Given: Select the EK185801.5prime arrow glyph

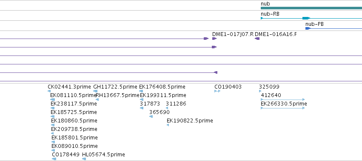Looking at the screenshot, I should click(x=53, y=142).
